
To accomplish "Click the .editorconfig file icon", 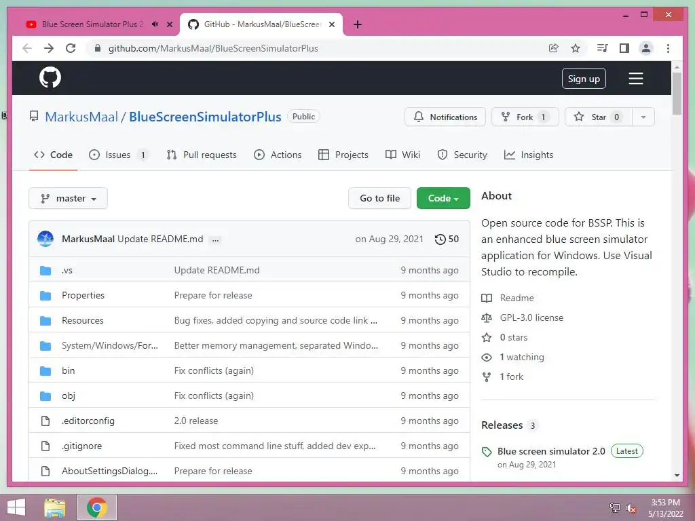I will click(45, 421).
